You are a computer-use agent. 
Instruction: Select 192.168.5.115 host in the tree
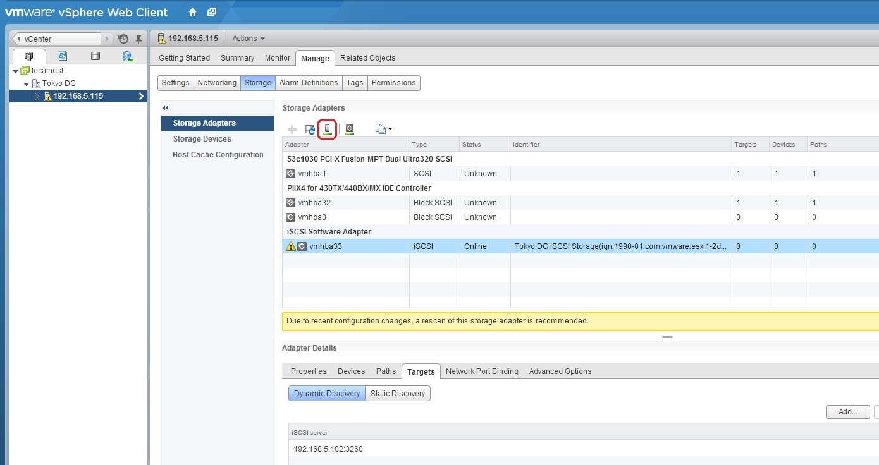coord(78,96)
